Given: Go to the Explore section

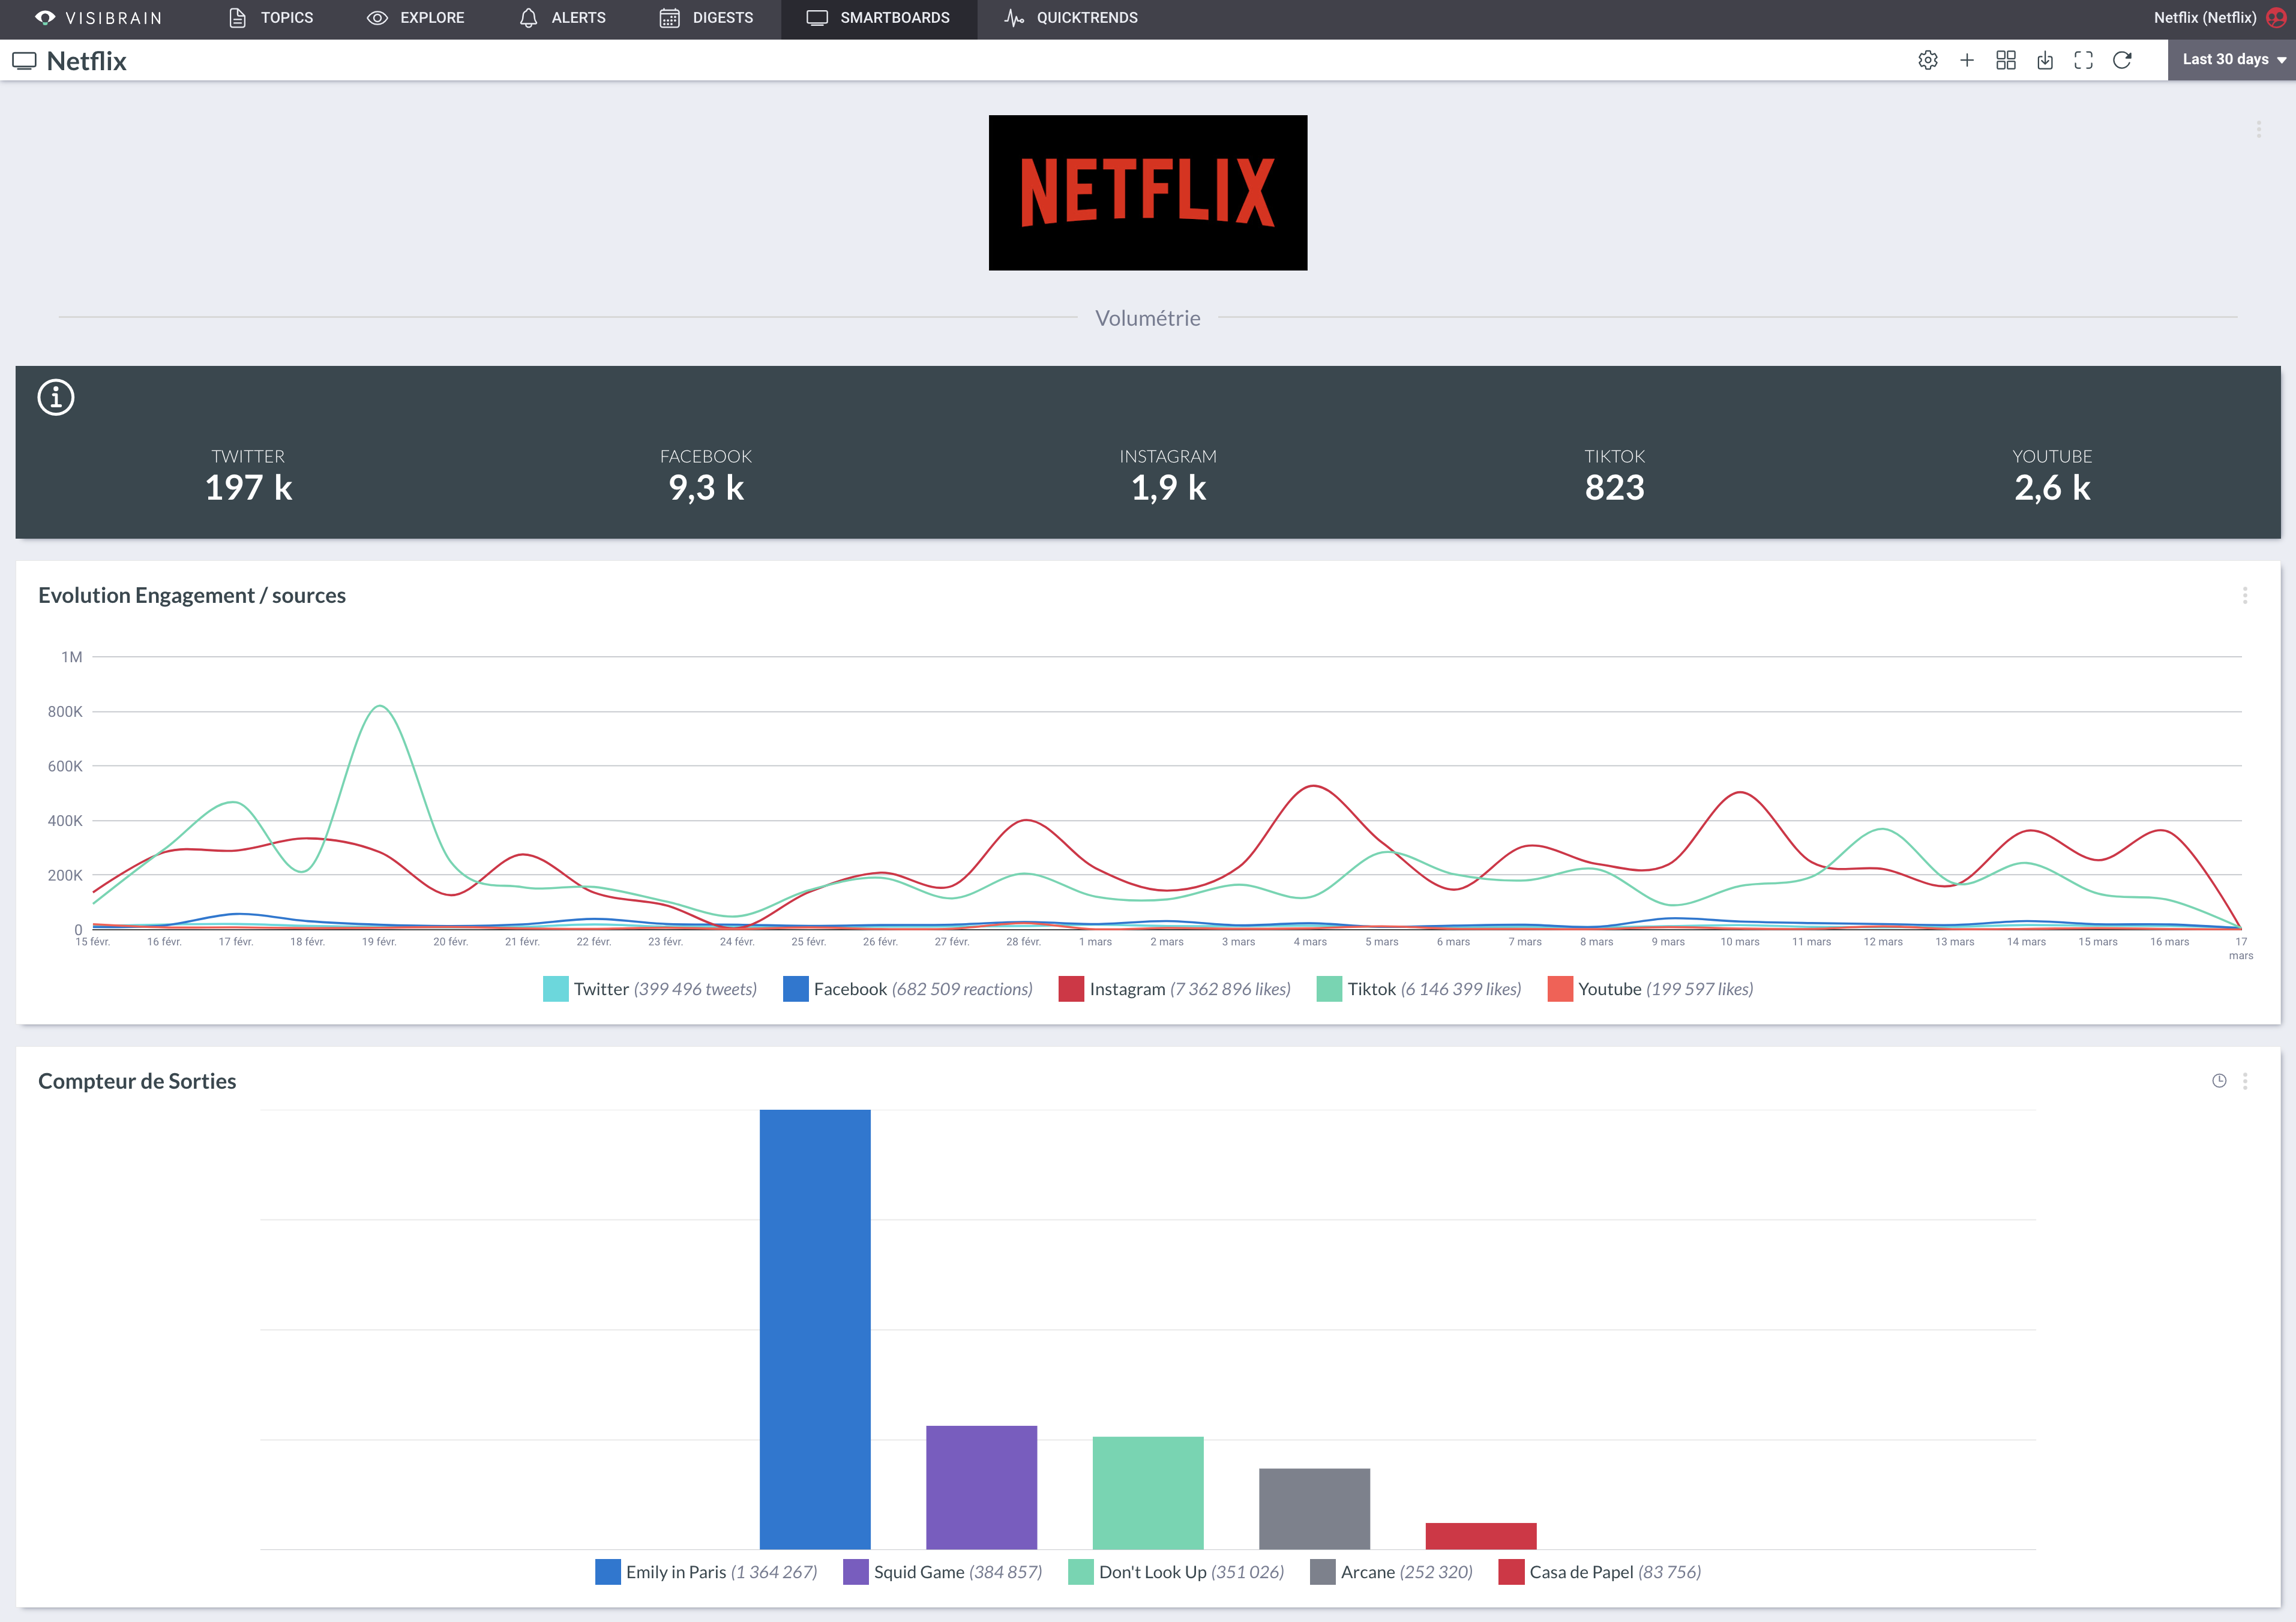Looking at the screenshot, I should click(416, 18).
